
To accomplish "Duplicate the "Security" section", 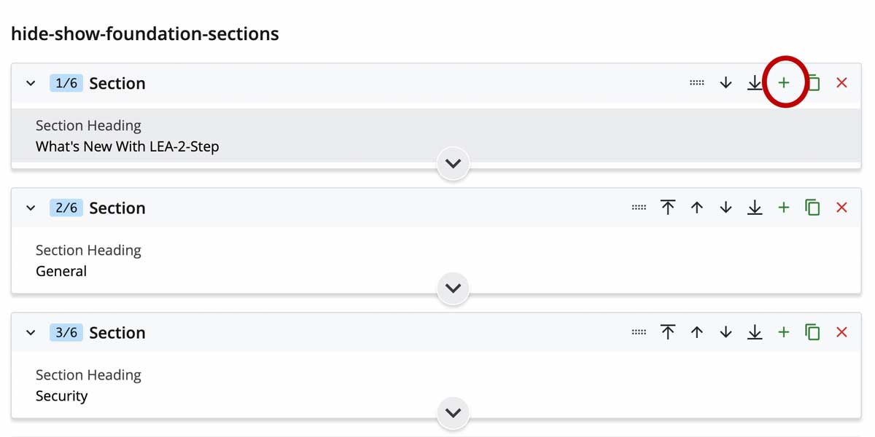I will click(812, 332).
